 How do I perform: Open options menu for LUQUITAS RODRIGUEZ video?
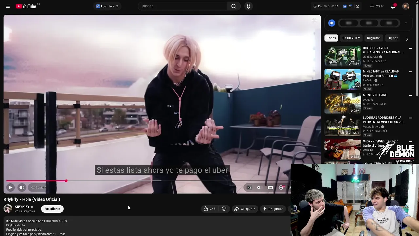point(410,118)
